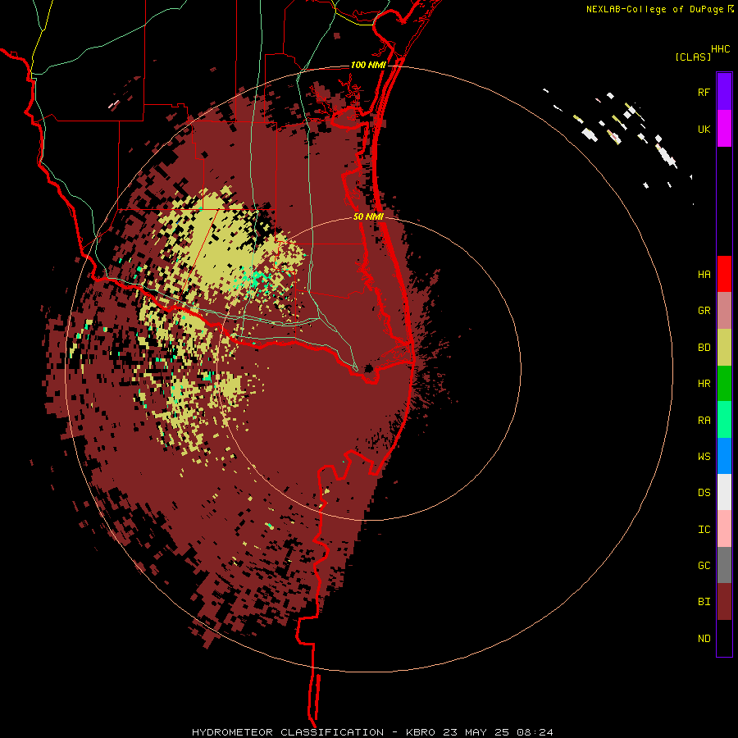Click the black radar site dot at center
The height and width of the screenshot is (738, 738).
(368, 368)
